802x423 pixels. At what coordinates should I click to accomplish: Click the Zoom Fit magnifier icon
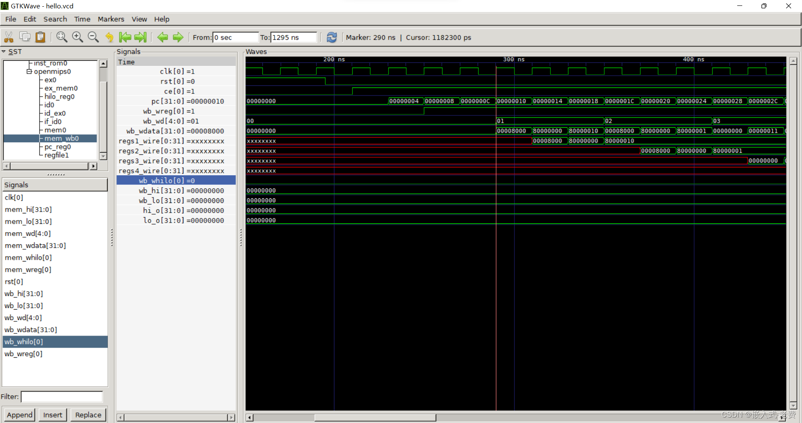pyautogui.click(x=62, y=37)
